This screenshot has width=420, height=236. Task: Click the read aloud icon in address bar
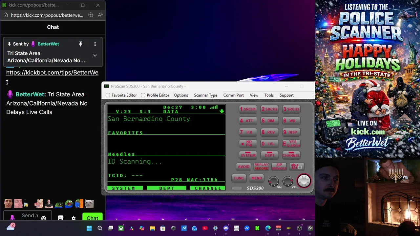[100, 15]
